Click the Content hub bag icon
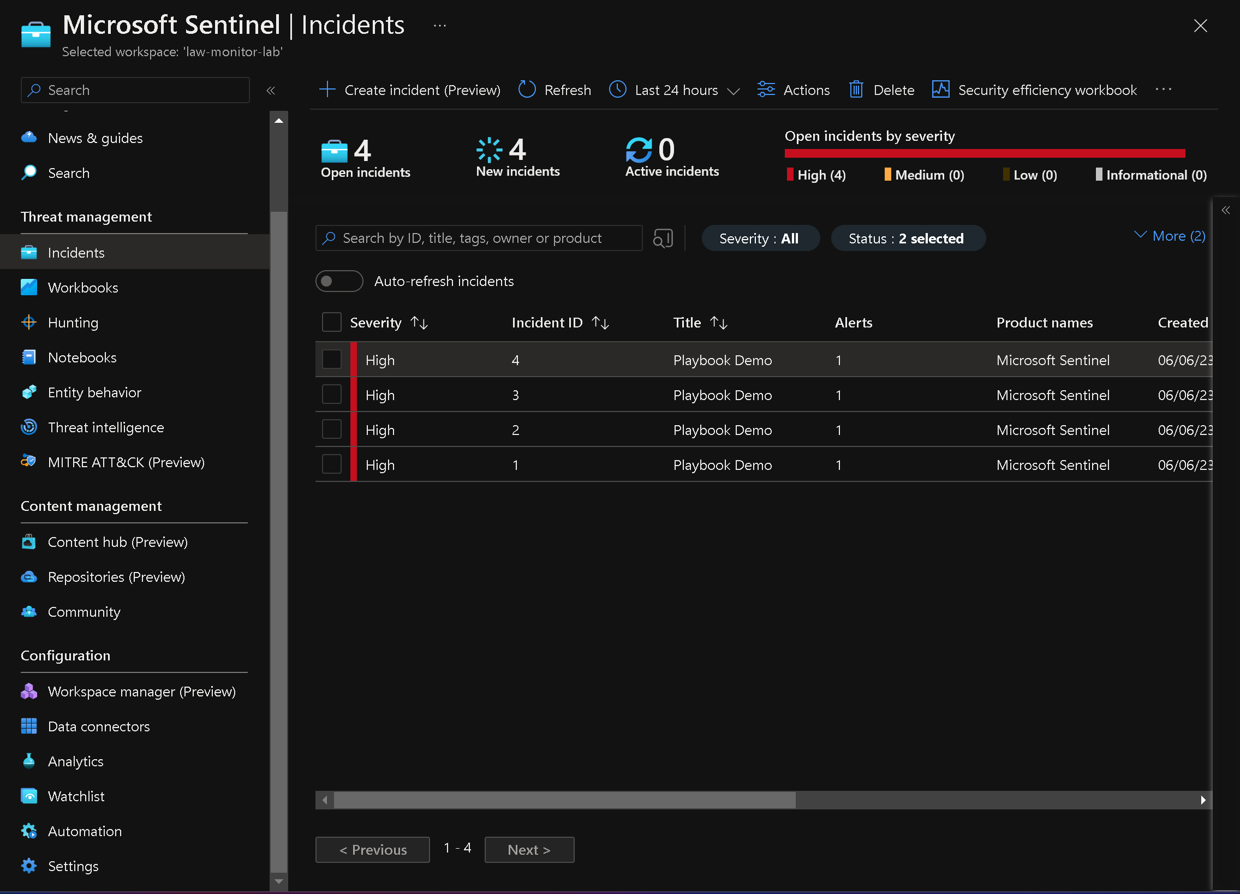Screen dimensions: 1240x894 point(29,541)
